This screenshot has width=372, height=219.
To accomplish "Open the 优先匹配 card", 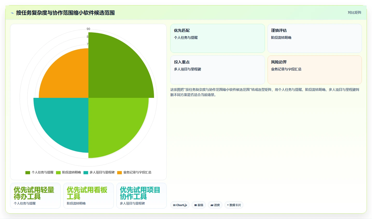I will click(217, 38).
